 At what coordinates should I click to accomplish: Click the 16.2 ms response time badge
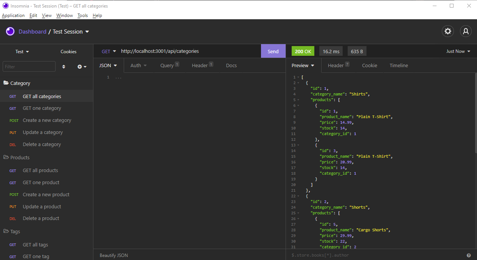(x=331, y=51)
